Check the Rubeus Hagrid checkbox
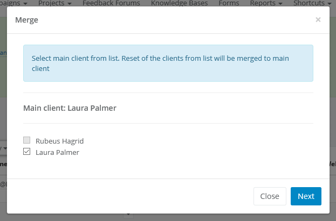 27,141
